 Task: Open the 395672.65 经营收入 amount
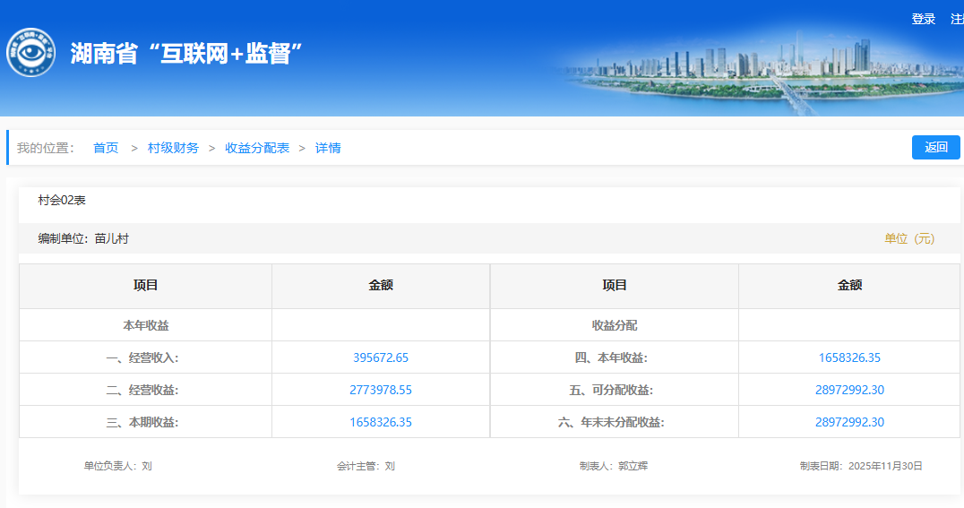click(x=381, y=357)
